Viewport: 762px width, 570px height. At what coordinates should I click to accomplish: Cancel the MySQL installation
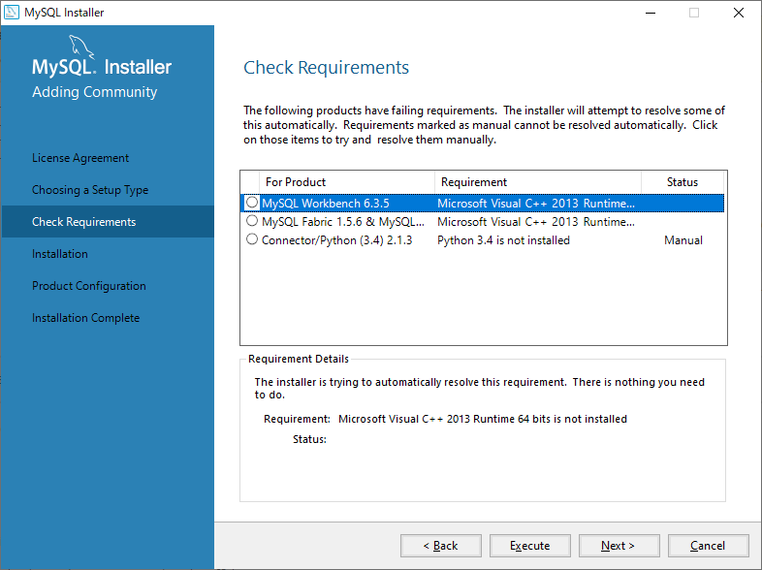[708, 546]
